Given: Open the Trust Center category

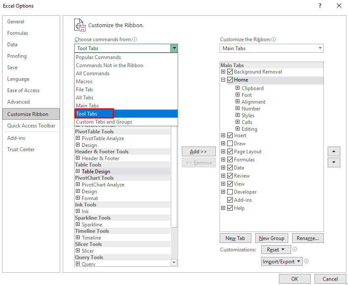Looking at the screenshot, I should 31,150.
